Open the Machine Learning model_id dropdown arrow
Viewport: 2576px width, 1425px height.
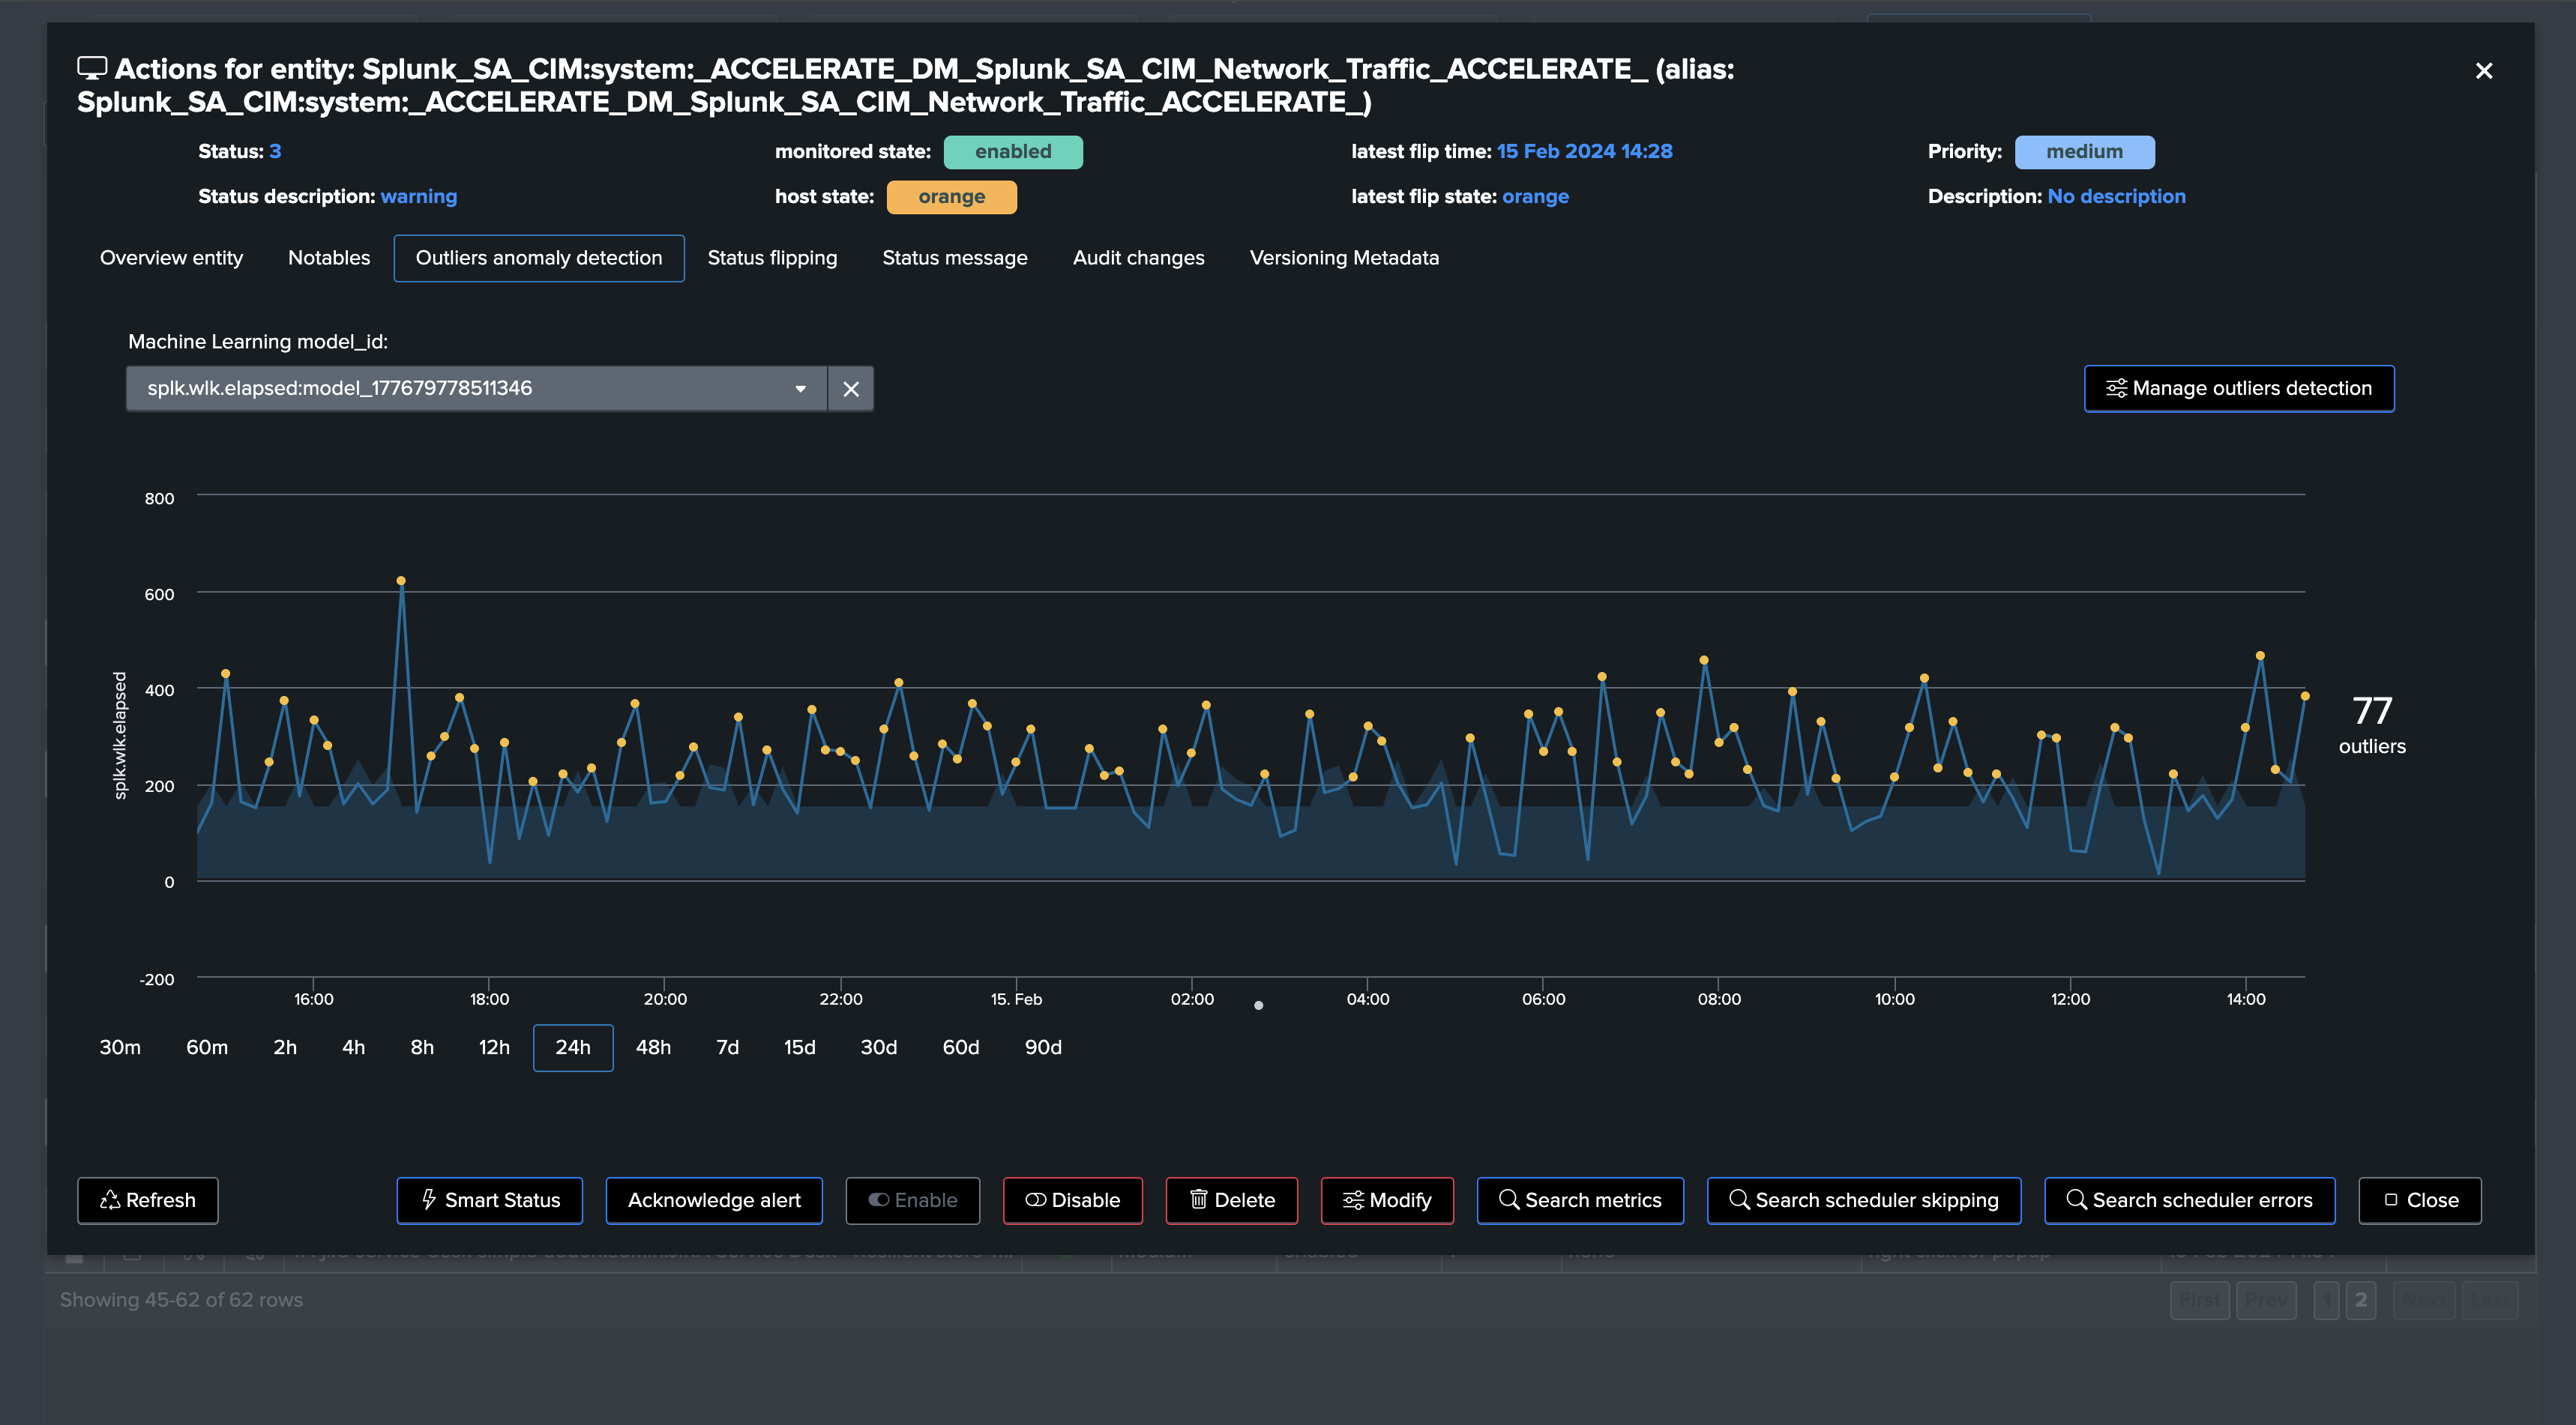[800, 389]
